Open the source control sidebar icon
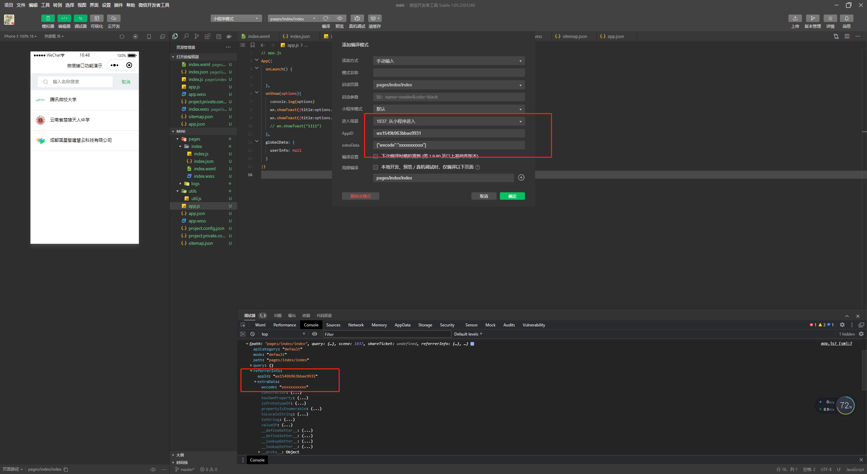Screen dimensions: 867x474 tap(197, 36)
